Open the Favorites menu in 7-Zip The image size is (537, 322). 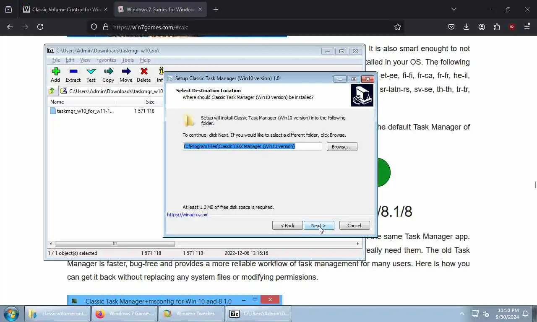(106, 60)
